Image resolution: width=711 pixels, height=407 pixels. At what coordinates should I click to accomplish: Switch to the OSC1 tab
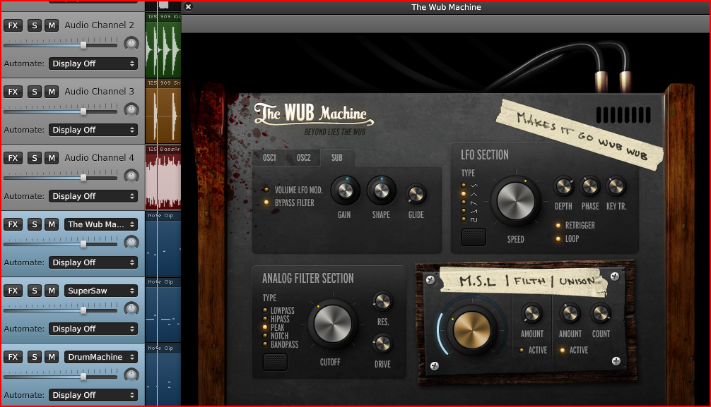coord(269,158)
